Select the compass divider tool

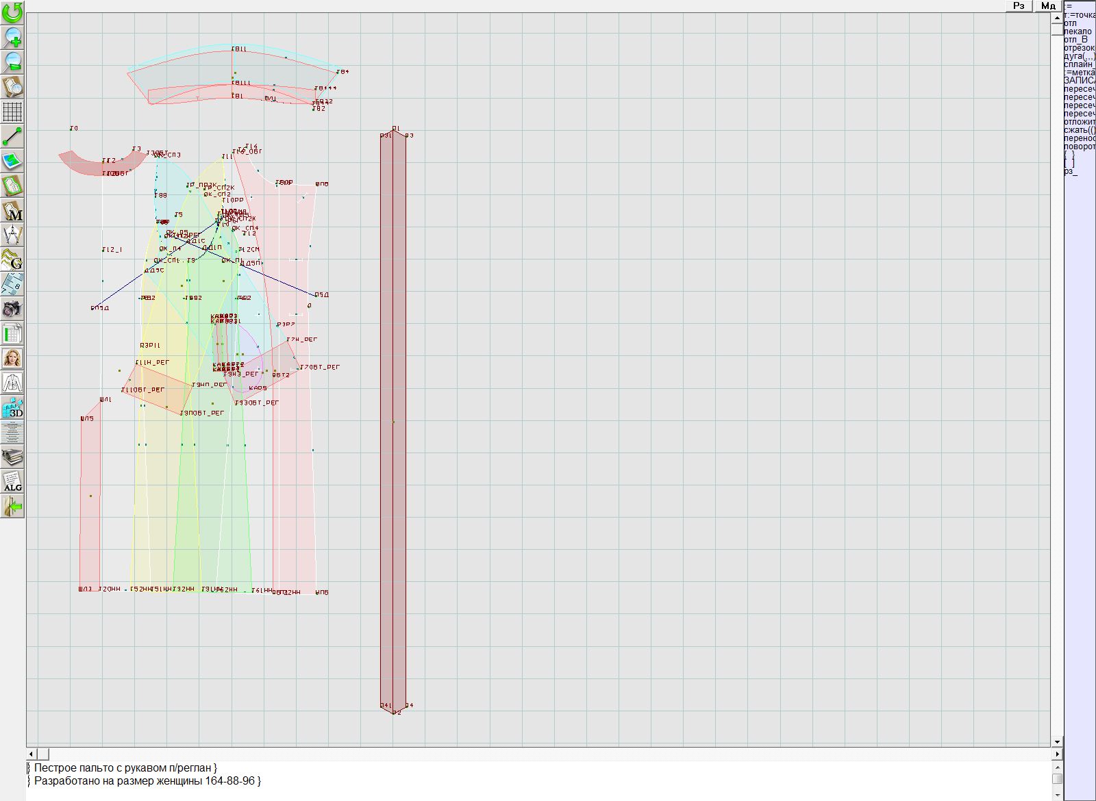point(12,235)
